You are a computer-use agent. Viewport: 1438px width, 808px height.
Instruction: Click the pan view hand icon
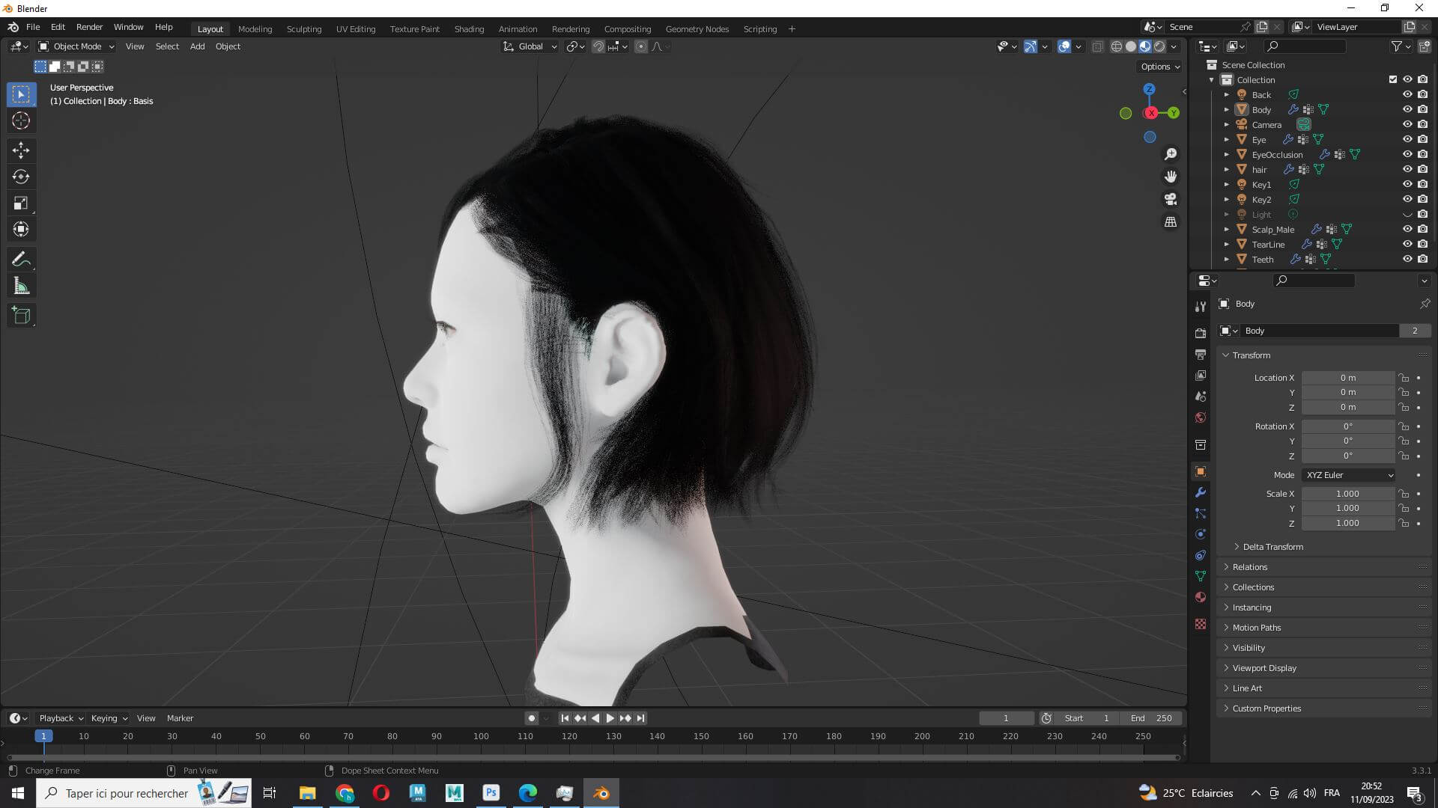click(x=1171, y=177)
